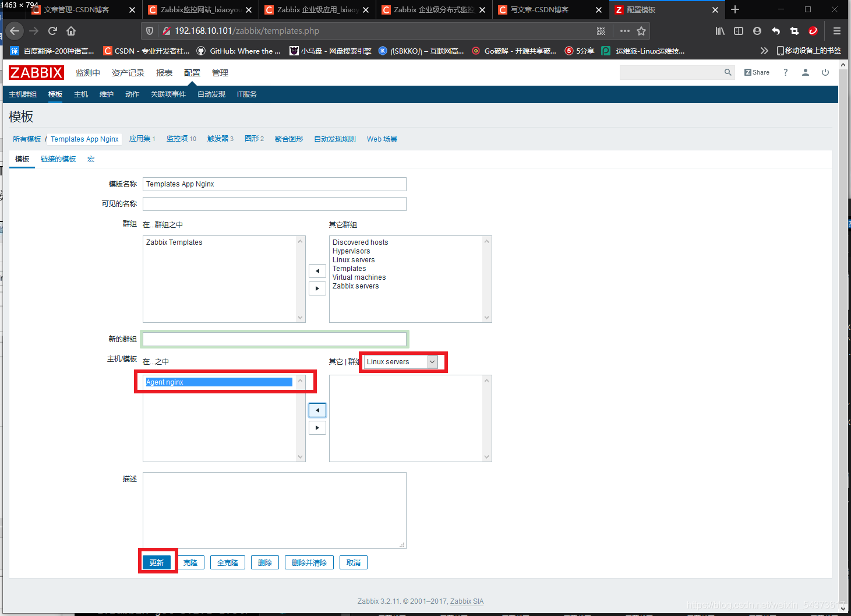Open the Zabbix user profile icon
851x616 pixels.
point(806,72)
